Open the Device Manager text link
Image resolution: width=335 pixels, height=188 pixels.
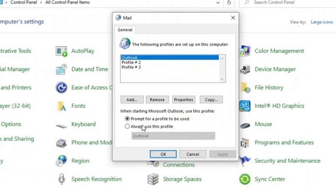[x=275, y=69]
